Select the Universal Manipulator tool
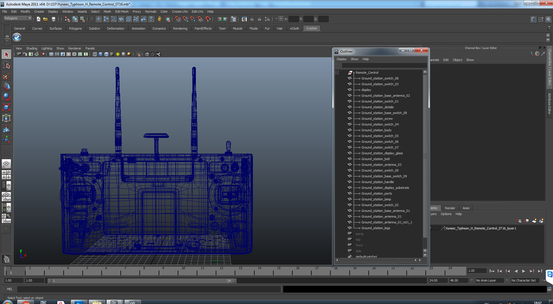This screenshot has width=553, height=304. pos(6,118)
